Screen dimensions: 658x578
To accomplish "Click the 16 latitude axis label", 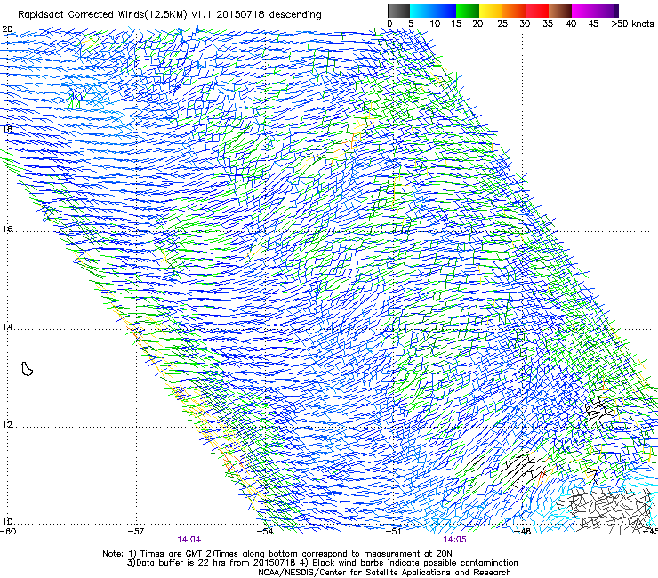I will tap(7, 229).
